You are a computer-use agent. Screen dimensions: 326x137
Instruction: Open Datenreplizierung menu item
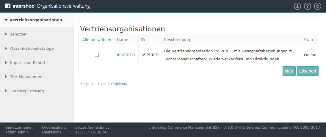[x=26, y=91]
